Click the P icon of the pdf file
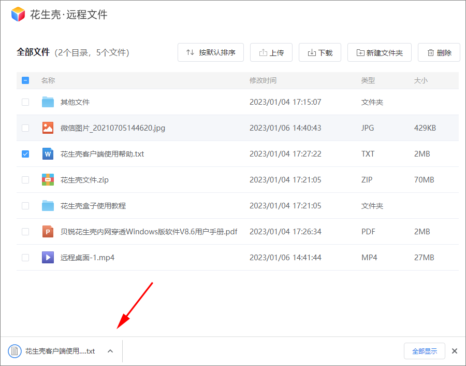The image size is (466, 366). pyautogui.click(x=48, y=232)
